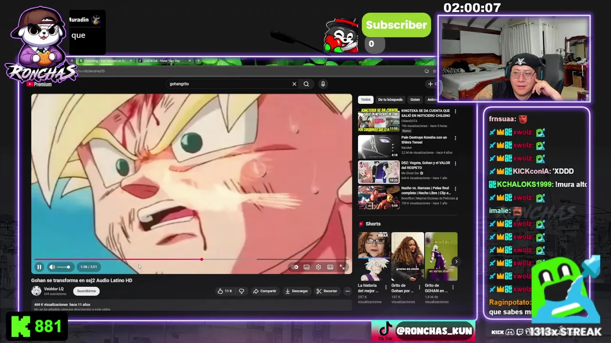The height and width of the screenshot is (343, 611).
Task: Click the YouTube Premium logo
Action: 39,84
